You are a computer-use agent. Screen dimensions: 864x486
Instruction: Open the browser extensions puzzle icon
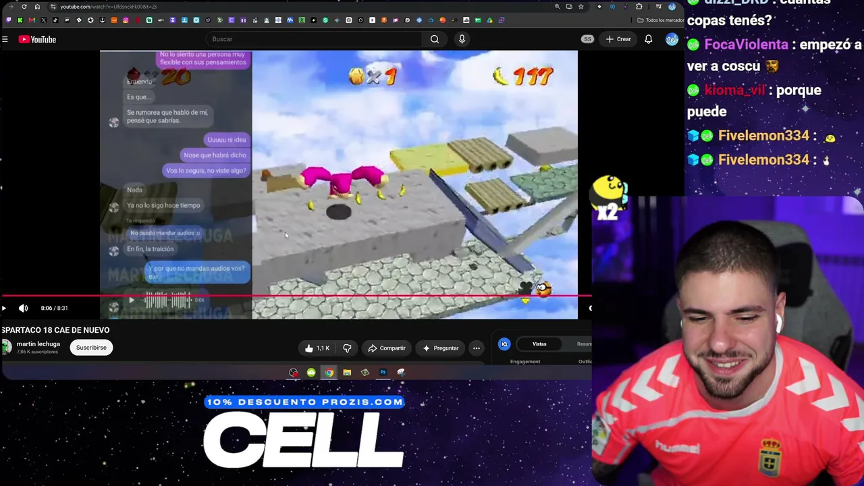pos(639,7)
